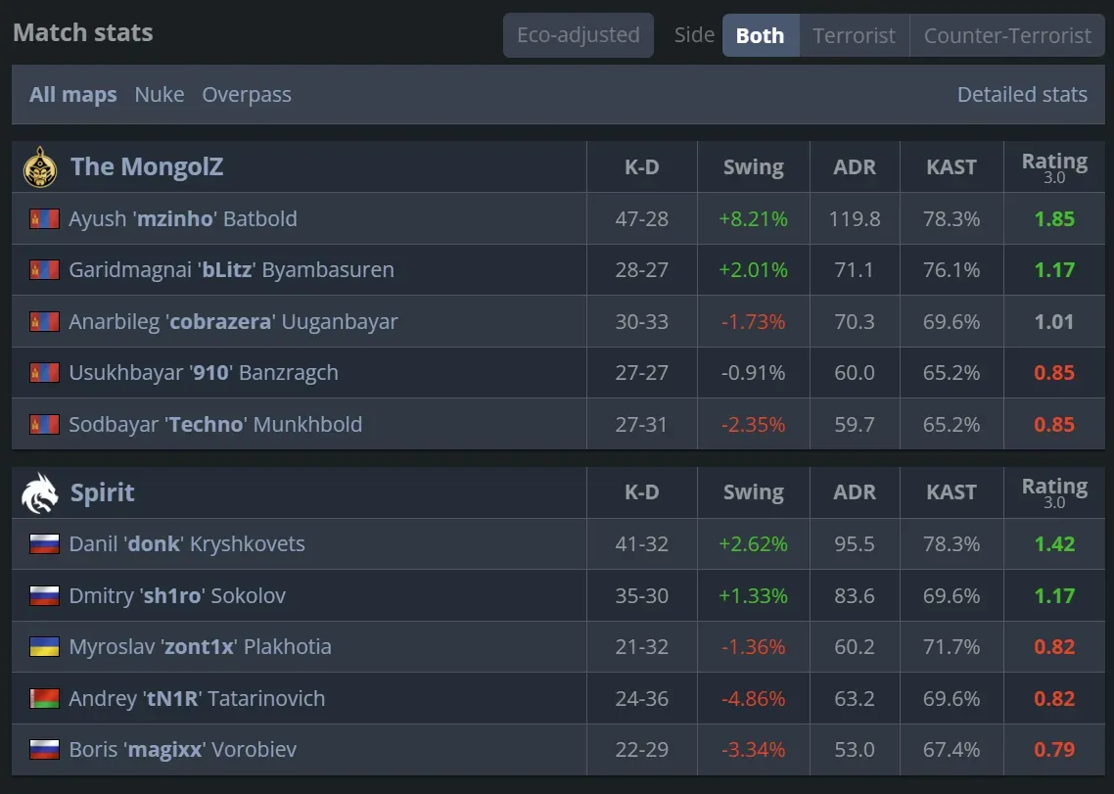Switch to the Both sides option
The image size is (1114, 794).
760,35
